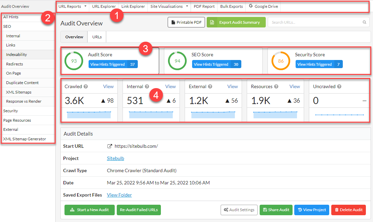Click the help icon next to Crawled
373x222 pixels.
[x=86, y=86]
